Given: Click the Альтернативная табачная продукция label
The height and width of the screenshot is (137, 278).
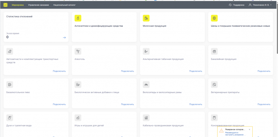Looking at the screenshot, I should coord(163,59).
